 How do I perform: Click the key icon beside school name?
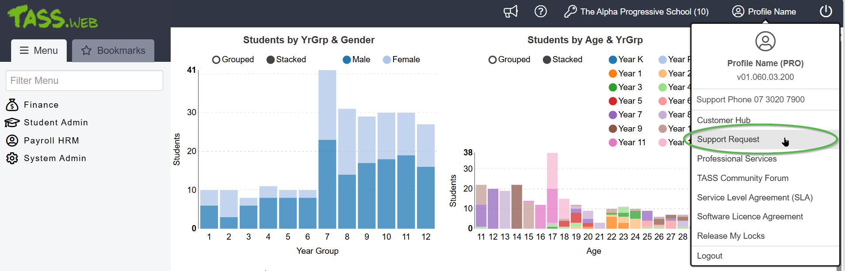(570, 11)
